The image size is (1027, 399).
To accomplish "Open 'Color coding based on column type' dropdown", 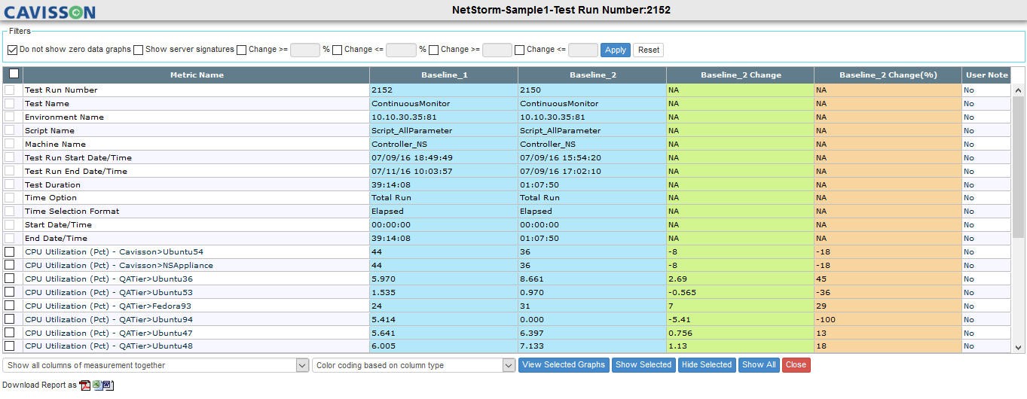I will (414, 365).
